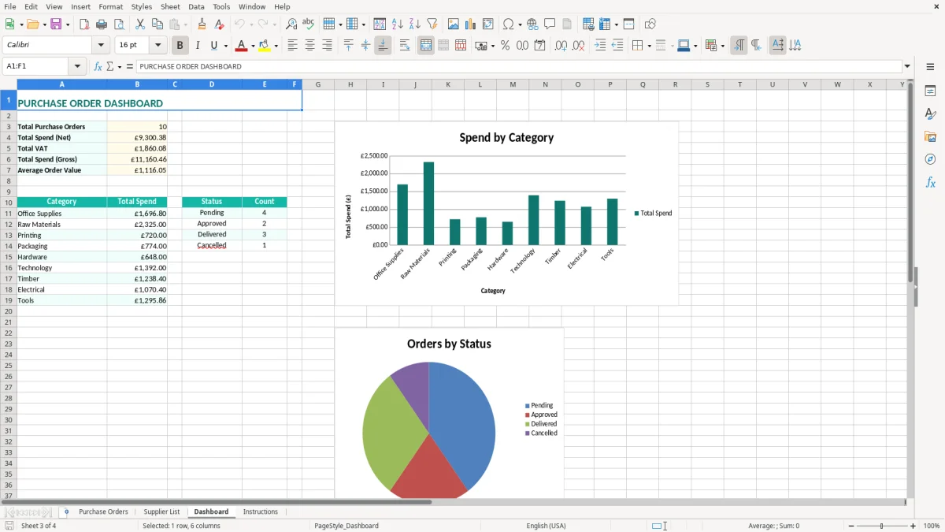Open the Function Wizard fx icon

98,67
